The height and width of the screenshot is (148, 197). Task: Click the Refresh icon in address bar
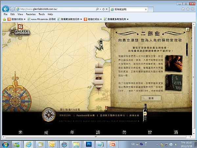(x=103, y=9)
